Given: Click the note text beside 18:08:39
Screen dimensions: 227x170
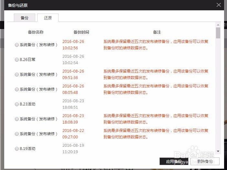Looking at the screenshot, I should 156,119.
